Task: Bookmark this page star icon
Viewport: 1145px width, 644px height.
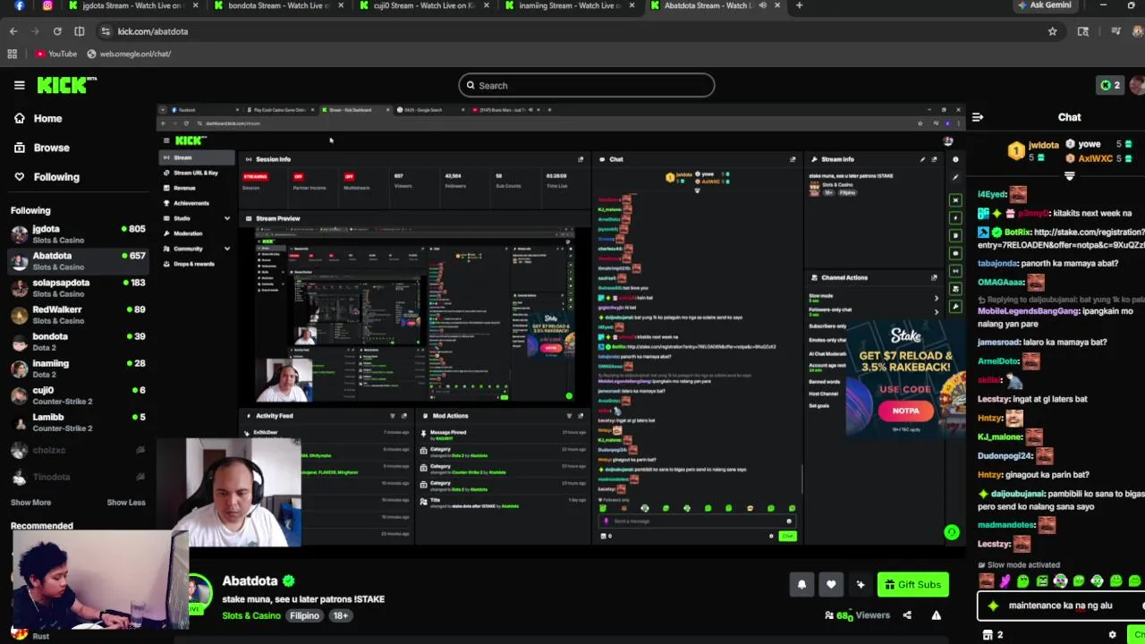Action: click(1052, 31)
